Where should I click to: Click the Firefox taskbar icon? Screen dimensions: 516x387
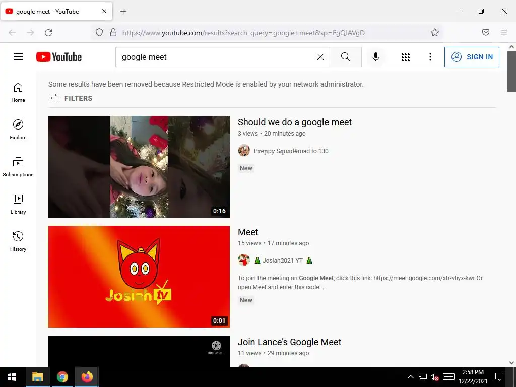(x=87, y=377)
